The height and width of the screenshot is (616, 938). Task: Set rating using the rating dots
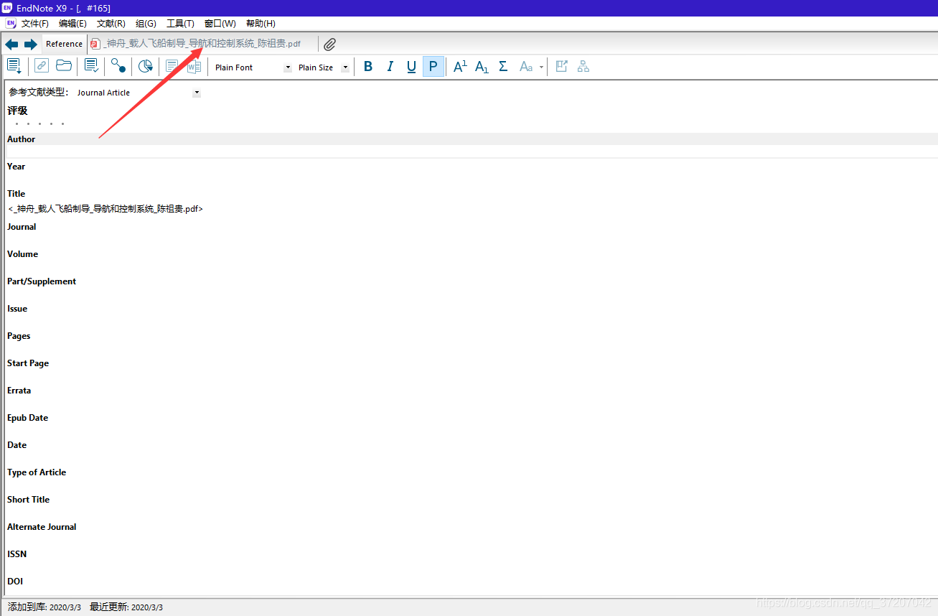point(39,124)
